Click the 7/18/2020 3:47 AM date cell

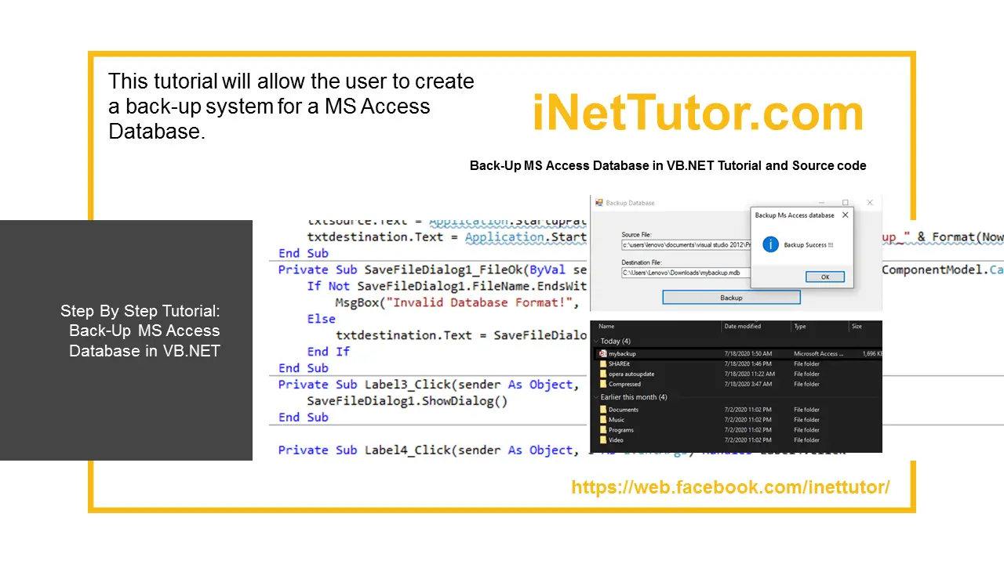tap(748, 385)
